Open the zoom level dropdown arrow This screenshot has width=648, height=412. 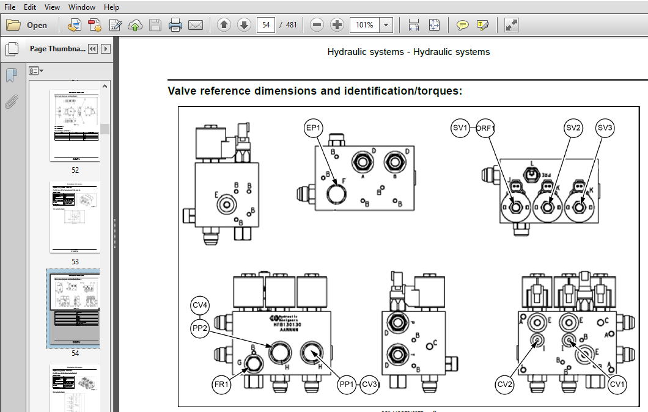click(386, 25)
